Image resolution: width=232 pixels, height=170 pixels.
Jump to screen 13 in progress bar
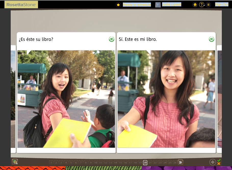[x=111, y=162]
